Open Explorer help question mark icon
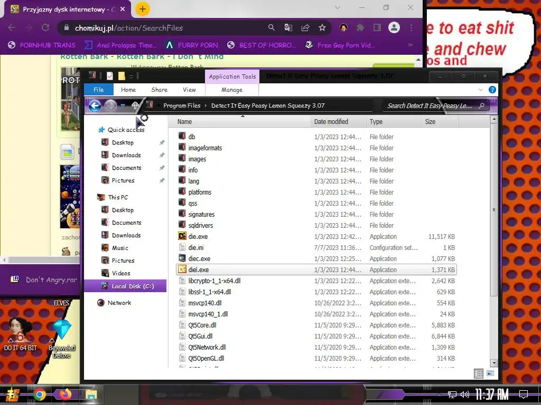This screenshot has width=541, height=405. coord(492,90)
